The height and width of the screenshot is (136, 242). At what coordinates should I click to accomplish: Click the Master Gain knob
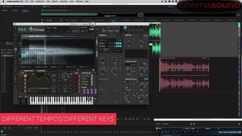pyautogui.click(x=141, y=42)
